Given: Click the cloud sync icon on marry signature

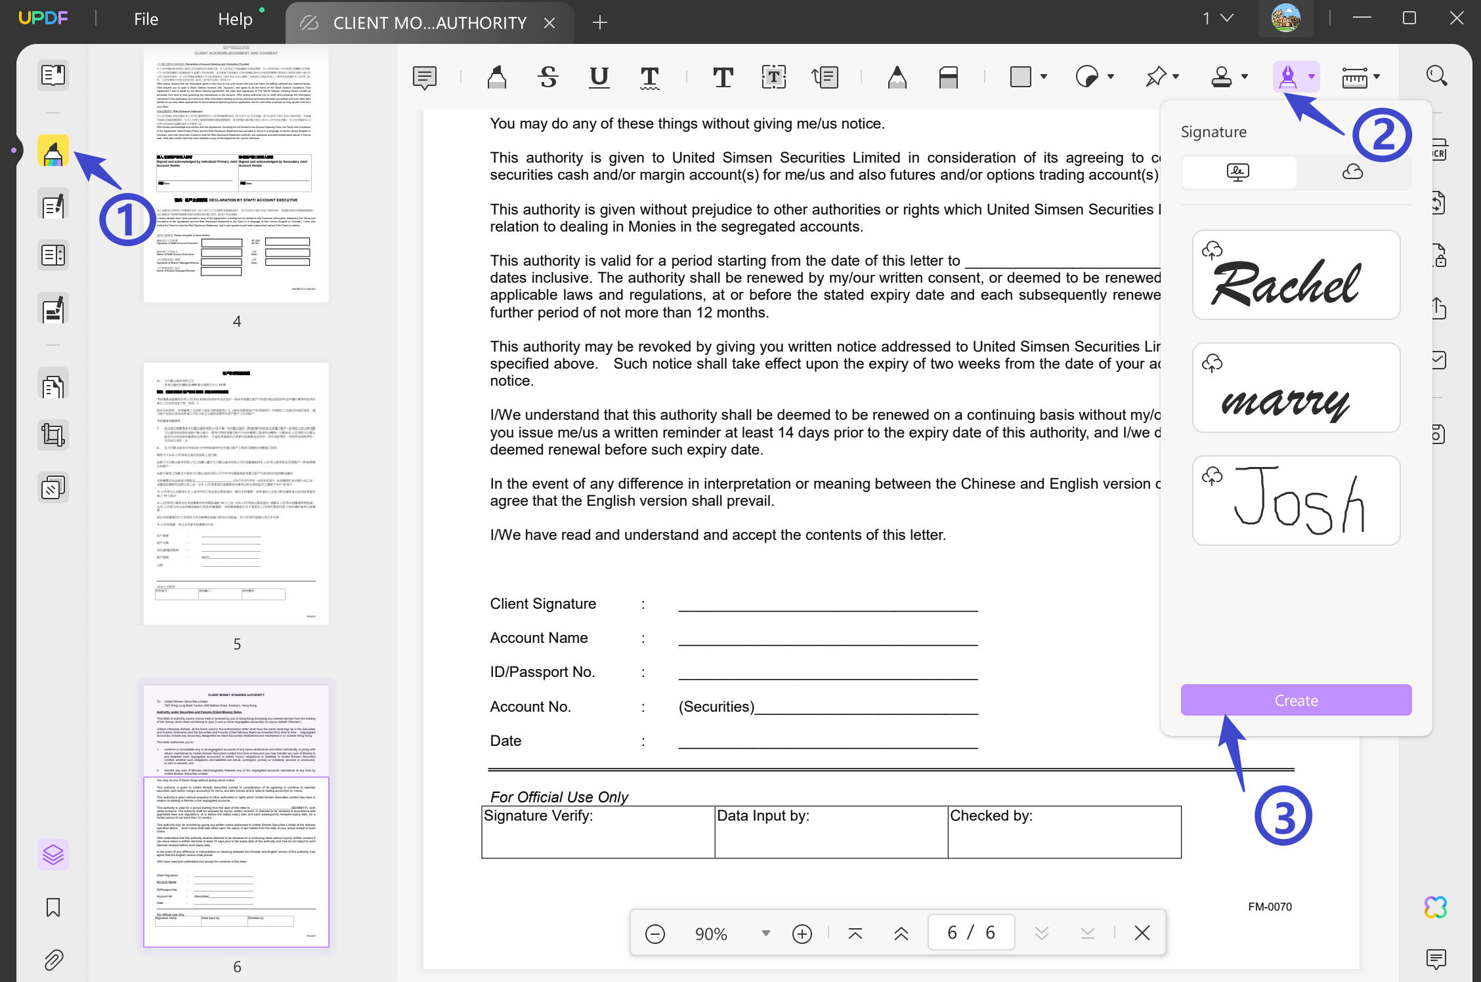Looking at the screenshot, I should [1212, 363].
